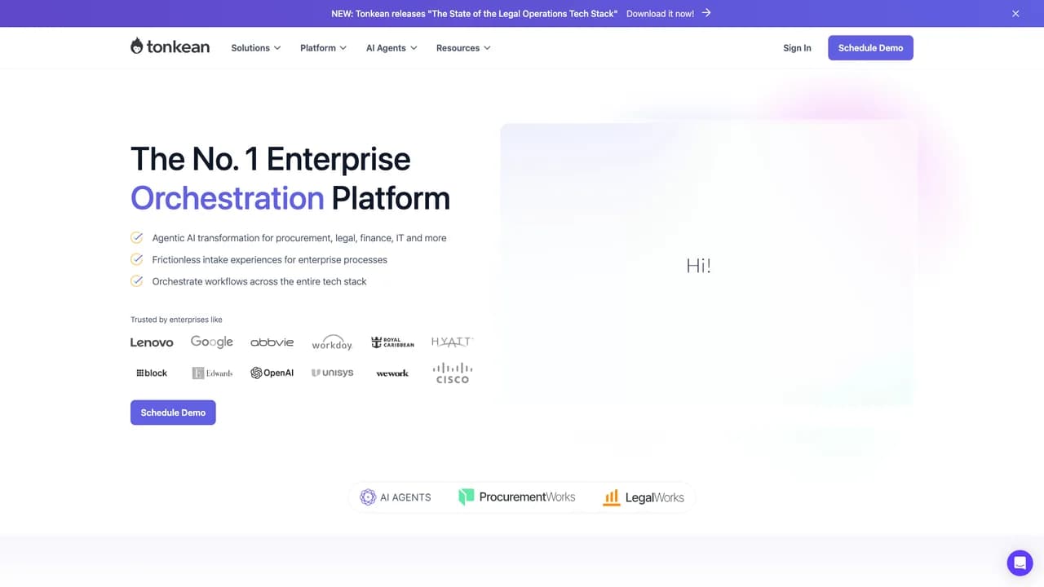Image resolution: width=1044 pixels, height=587 pixels.
Task: Click the Royal Caribbean logo
Action: [392, 342]
